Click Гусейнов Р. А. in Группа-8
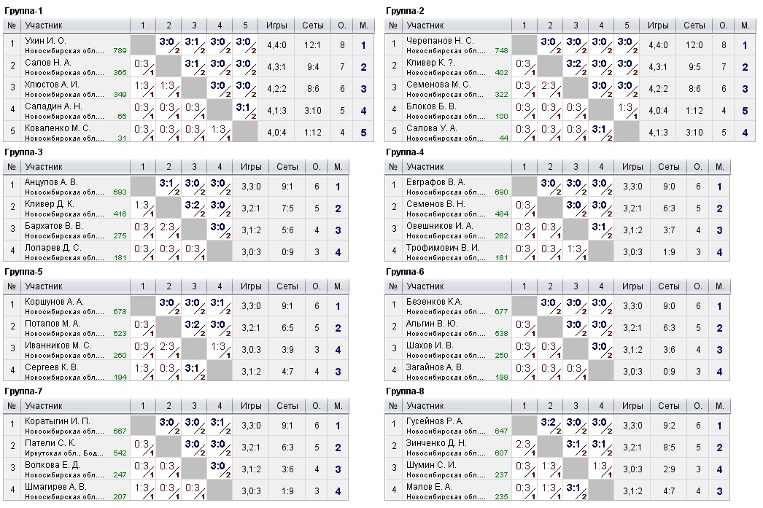This screenshot has height=508, width=763. click(435, 421)
